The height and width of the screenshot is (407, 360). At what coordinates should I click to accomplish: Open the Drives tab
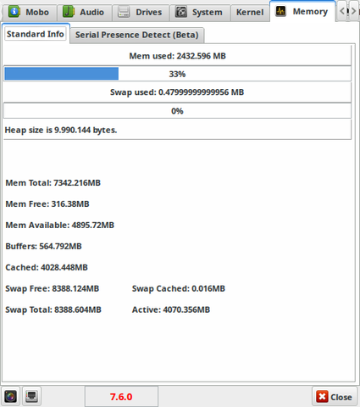point(141,13)
